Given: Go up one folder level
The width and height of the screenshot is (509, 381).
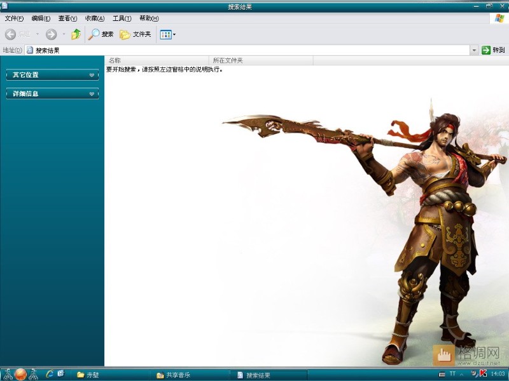Looking at the screenshot, I should (x=76, y=34).
